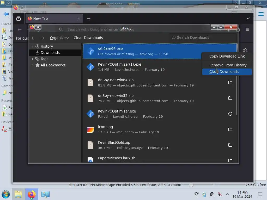This screenshot has width=267, height=200.
Task: Click new tab page settings gear
Action: tap(245, 50)
